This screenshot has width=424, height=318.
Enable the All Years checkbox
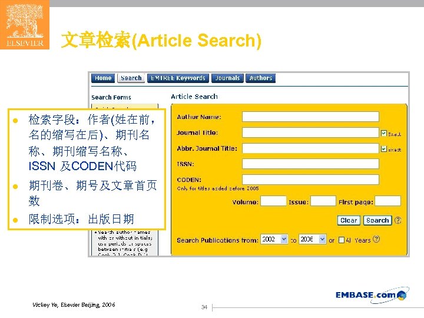pyautogui.click(x=342, y=240)
